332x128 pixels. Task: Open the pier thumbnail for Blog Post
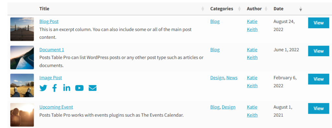click(22, 29)
